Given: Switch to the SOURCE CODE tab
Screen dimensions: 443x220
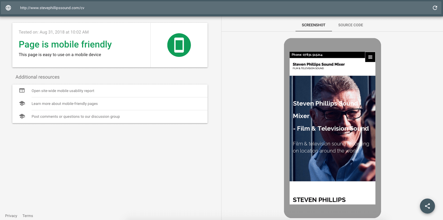Looking at the screenshot, I should pyautogui.click(x=350, y=25).
